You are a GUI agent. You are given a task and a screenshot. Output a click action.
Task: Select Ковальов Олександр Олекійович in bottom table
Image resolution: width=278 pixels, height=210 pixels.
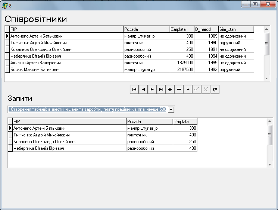[69, 142]
